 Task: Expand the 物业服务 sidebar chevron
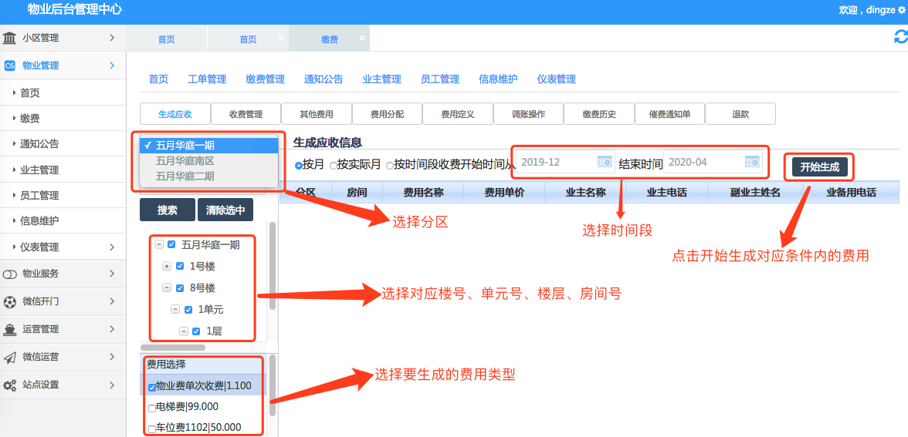113,274
